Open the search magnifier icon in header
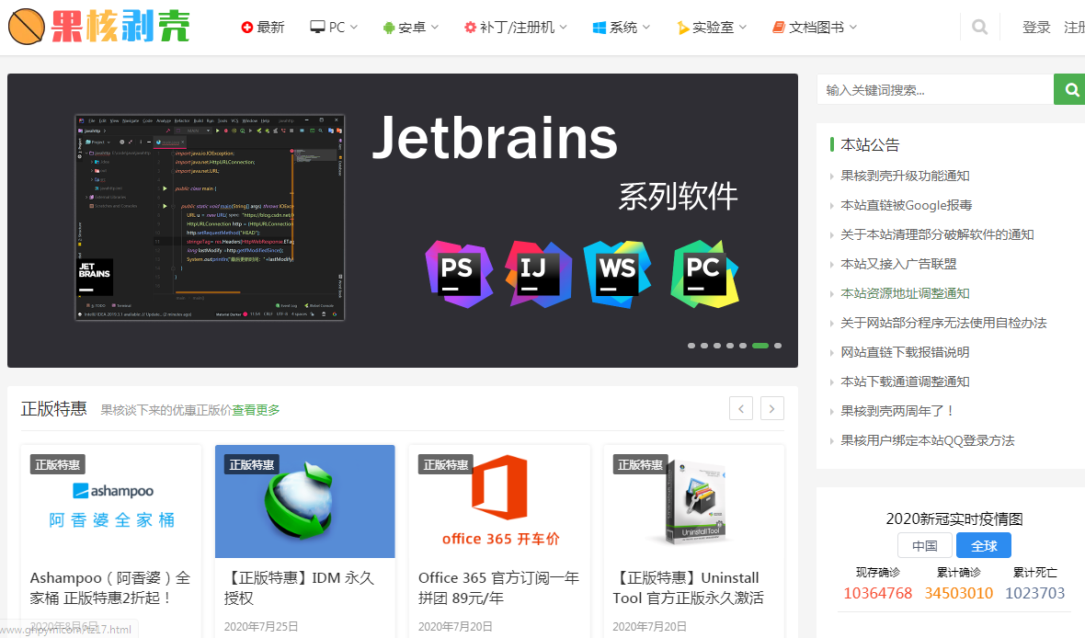 979,28
